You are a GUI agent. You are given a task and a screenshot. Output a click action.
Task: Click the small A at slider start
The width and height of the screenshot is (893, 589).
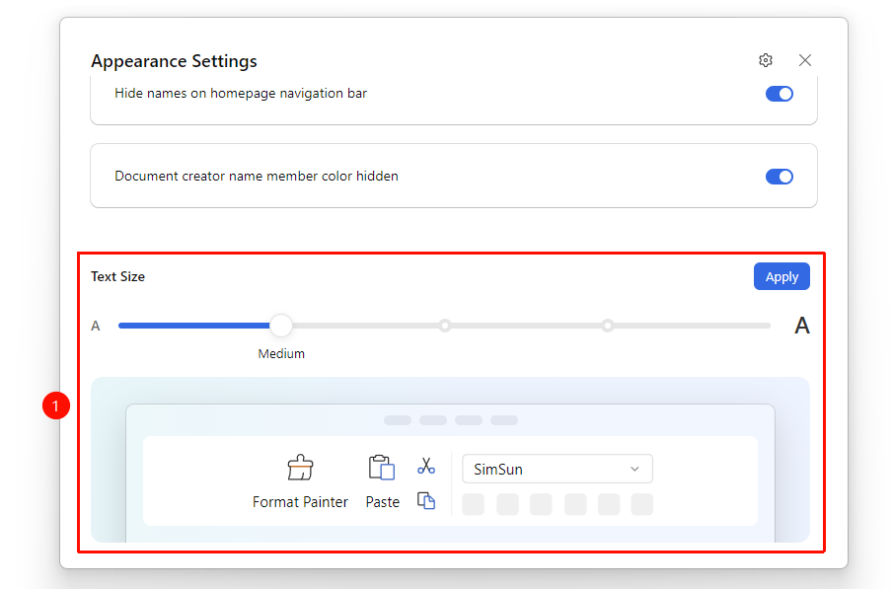96,326
